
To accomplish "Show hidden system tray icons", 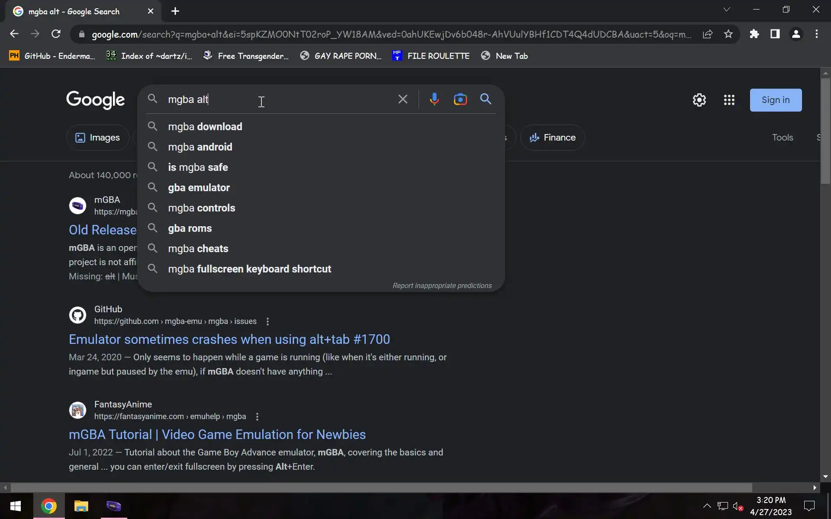I will tap(707, 506).
